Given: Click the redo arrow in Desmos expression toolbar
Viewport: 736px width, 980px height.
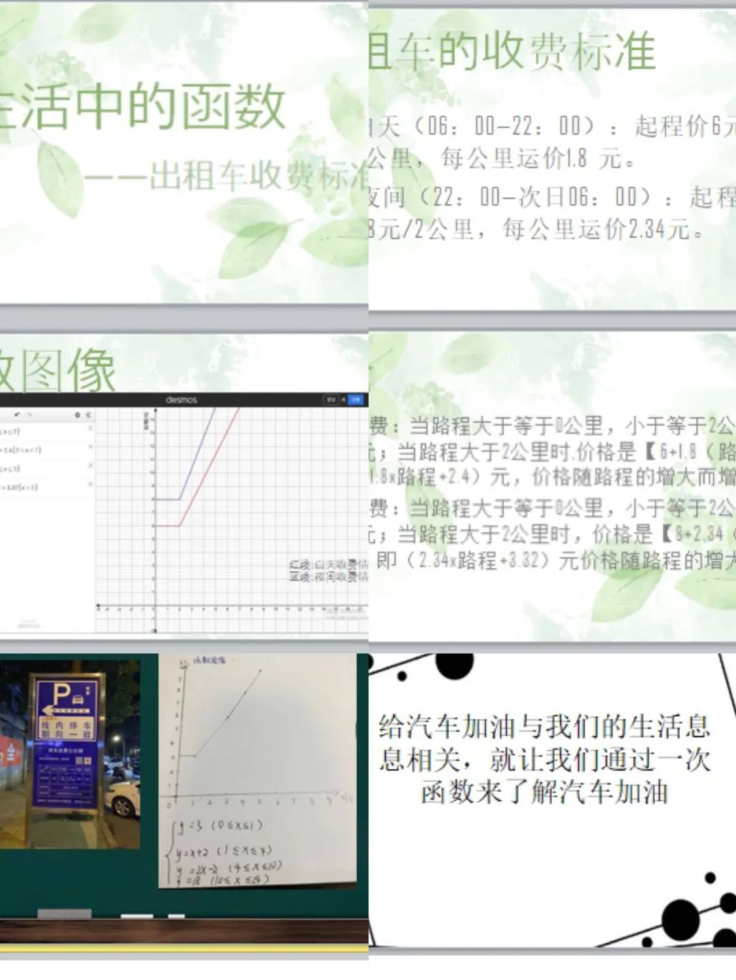Looking at the screenshot, I should [x=29, y=415].
